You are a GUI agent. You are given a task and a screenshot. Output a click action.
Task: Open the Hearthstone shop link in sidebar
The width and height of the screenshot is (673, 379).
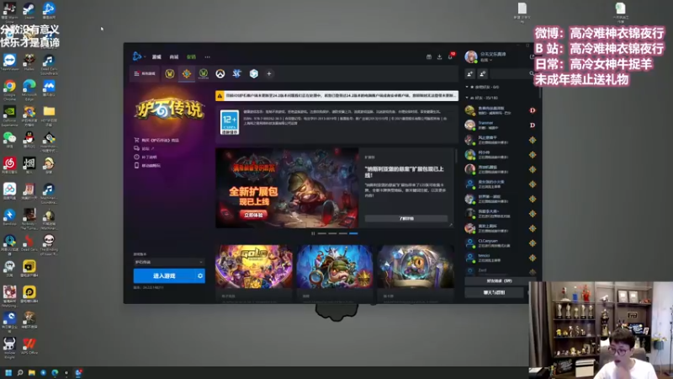156,140
